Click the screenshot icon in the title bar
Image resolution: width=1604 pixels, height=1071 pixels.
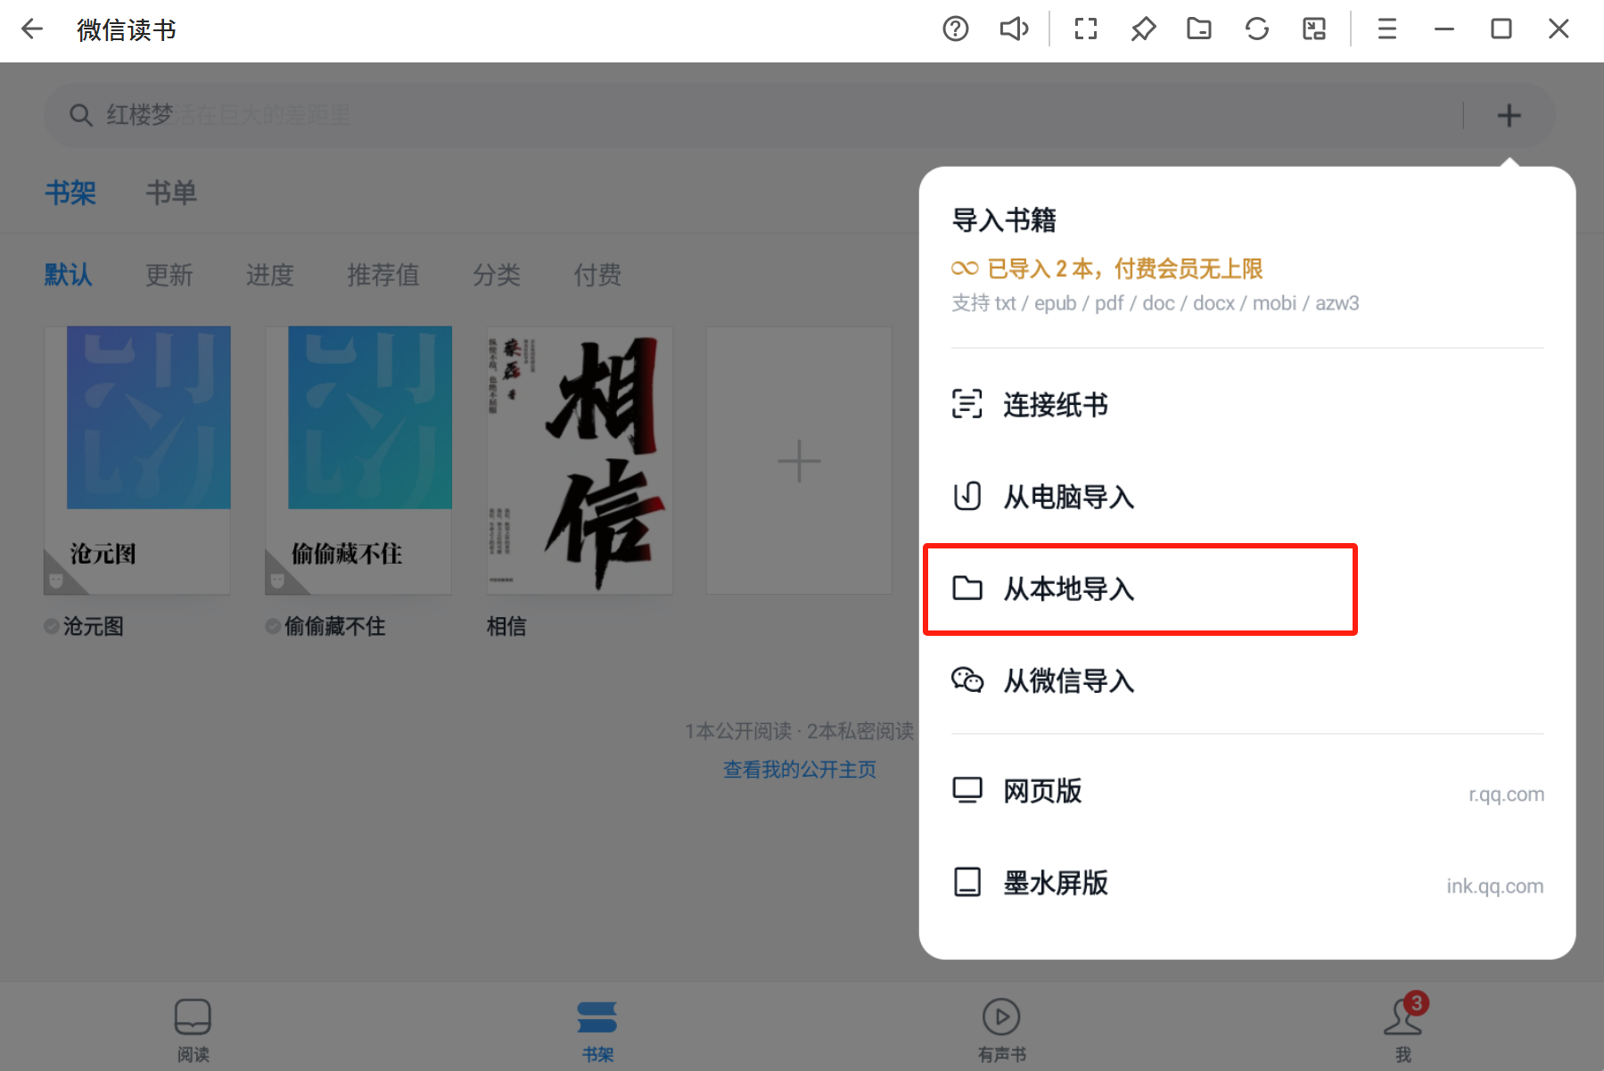1314,29
